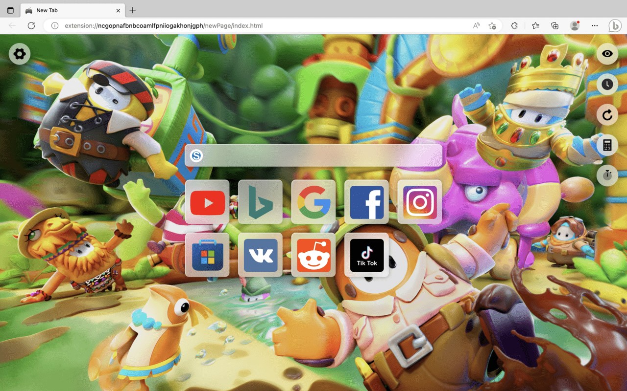Open tab actions menu icon

coord(10,10)
